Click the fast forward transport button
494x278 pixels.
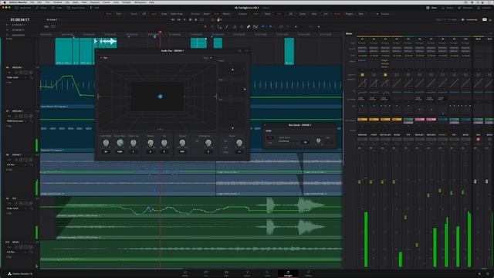coord(178,19)
